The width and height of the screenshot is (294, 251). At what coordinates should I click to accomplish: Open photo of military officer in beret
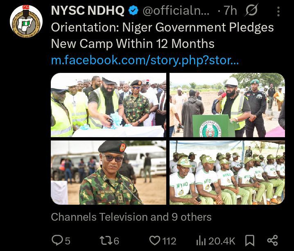(109, 172)
